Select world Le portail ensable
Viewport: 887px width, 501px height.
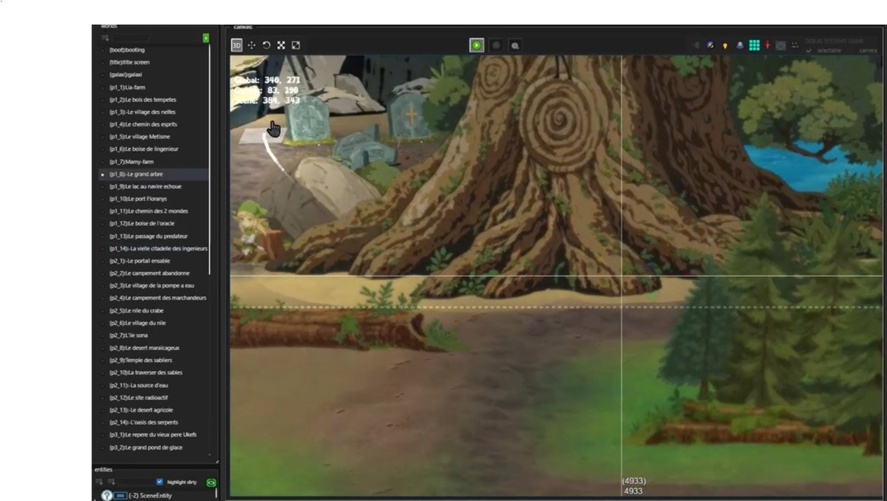[154, 261]
